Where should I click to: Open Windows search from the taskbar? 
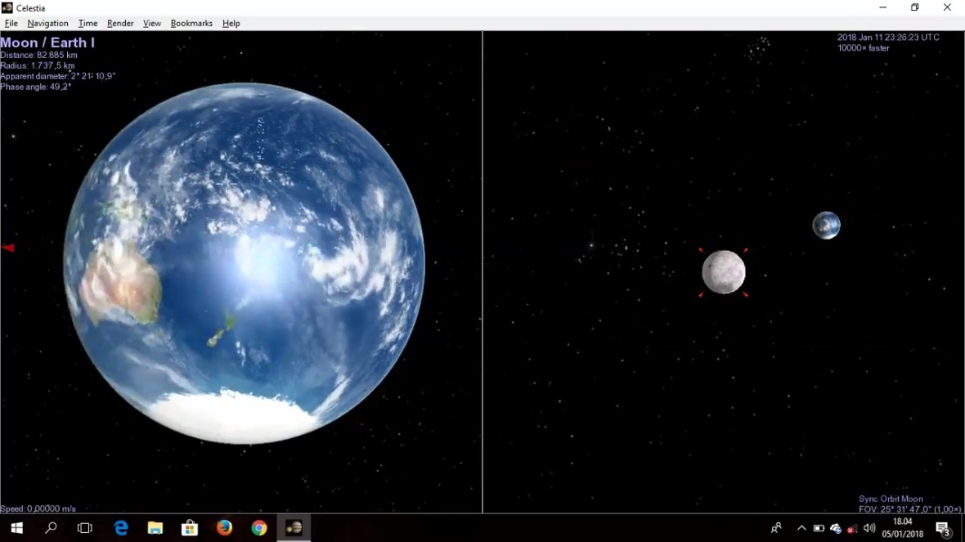coord(51,528)
